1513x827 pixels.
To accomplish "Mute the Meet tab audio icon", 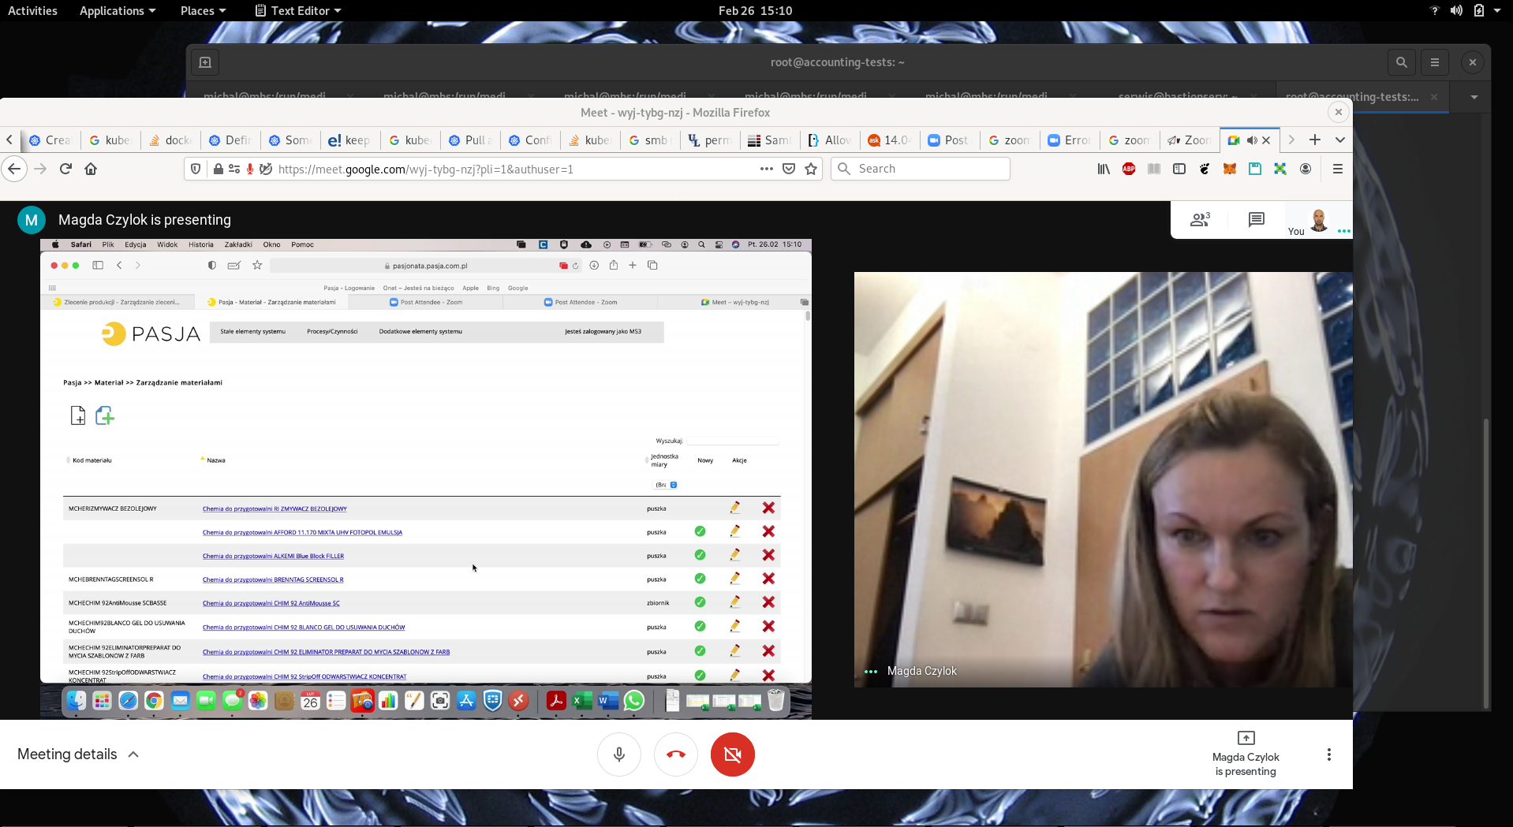I will point(1251,140).
